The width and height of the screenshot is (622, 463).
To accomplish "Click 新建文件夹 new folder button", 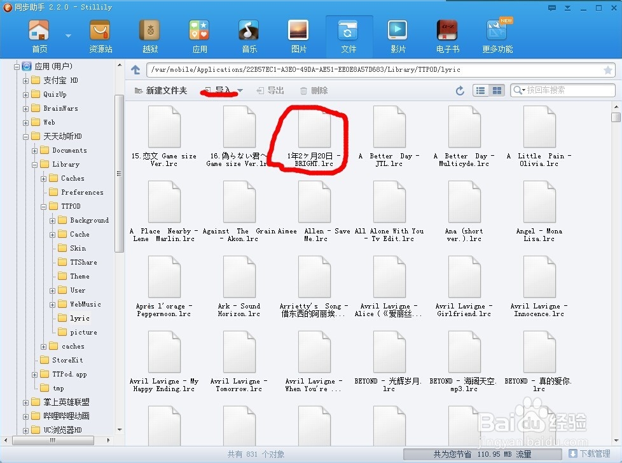I will click(161, 91).
